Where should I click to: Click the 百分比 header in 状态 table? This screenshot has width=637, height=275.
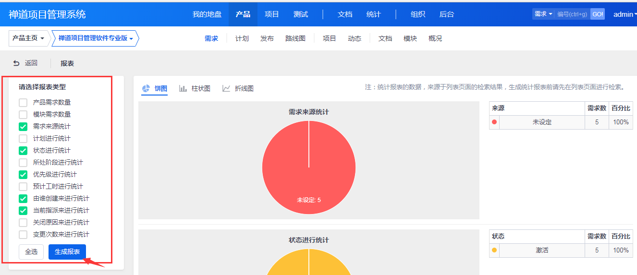621,237
